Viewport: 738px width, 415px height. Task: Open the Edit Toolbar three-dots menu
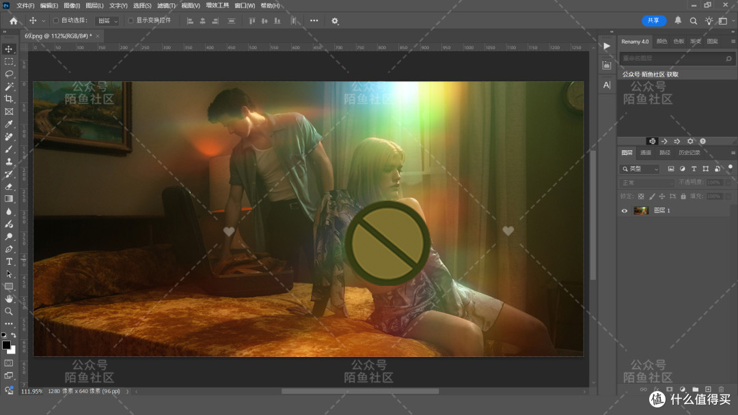(x=8, y=324)
